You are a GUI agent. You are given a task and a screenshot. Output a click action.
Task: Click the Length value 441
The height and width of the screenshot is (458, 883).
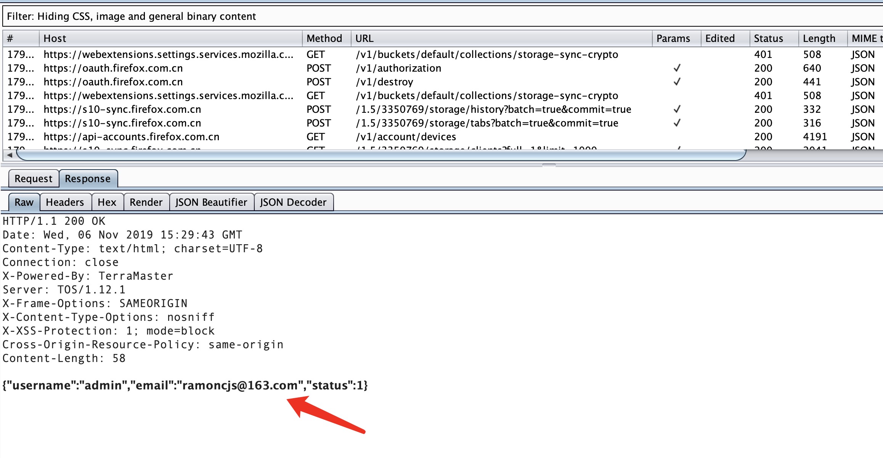coord(812,82)
